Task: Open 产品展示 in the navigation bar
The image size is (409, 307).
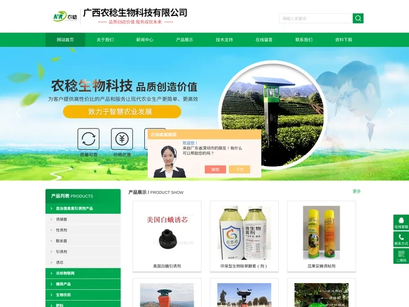Action: tap(185, 40)
